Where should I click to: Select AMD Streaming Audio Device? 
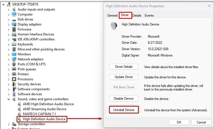click(44, 109)
